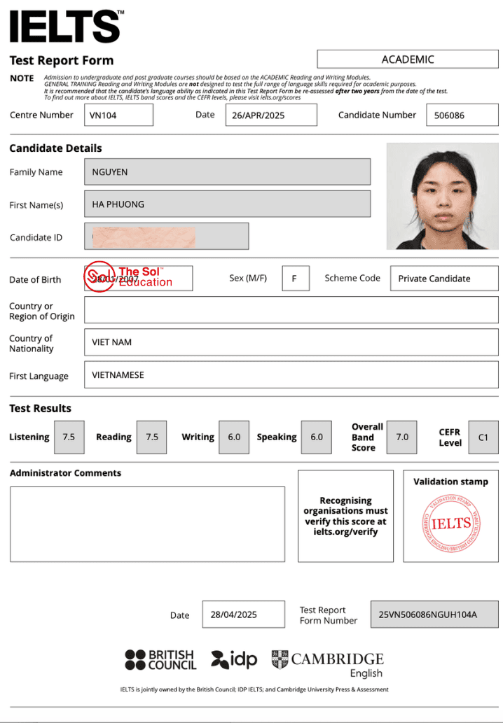This screenshot has height=723, width=503.
Task: Click the First Name(s) field
Action: (x=227, y=204)
